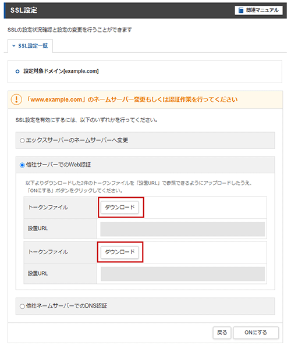
Task: Click the first 設置URL gray field
Action: click(x=183, y=229)
